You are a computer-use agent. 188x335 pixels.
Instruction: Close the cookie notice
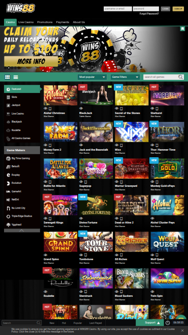point(182,330)
